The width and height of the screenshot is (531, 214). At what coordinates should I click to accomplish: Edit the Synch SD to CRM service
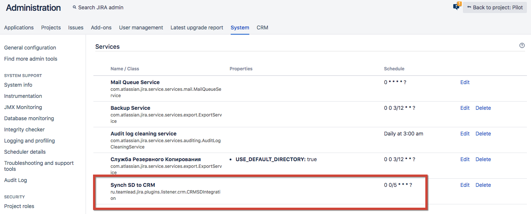465,185
